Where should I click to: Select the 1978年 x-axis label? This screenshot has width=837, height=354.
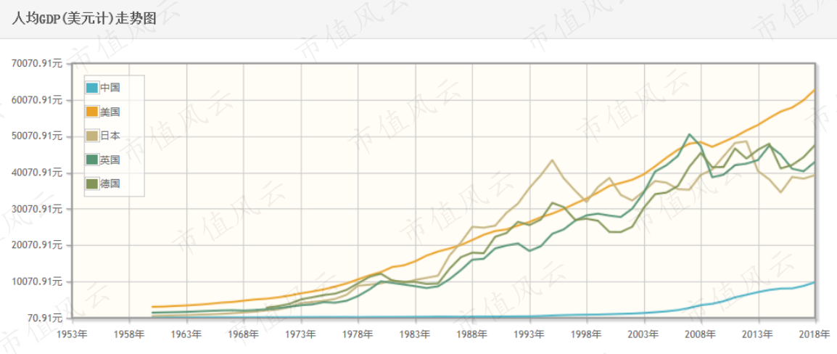click(359, 334)
